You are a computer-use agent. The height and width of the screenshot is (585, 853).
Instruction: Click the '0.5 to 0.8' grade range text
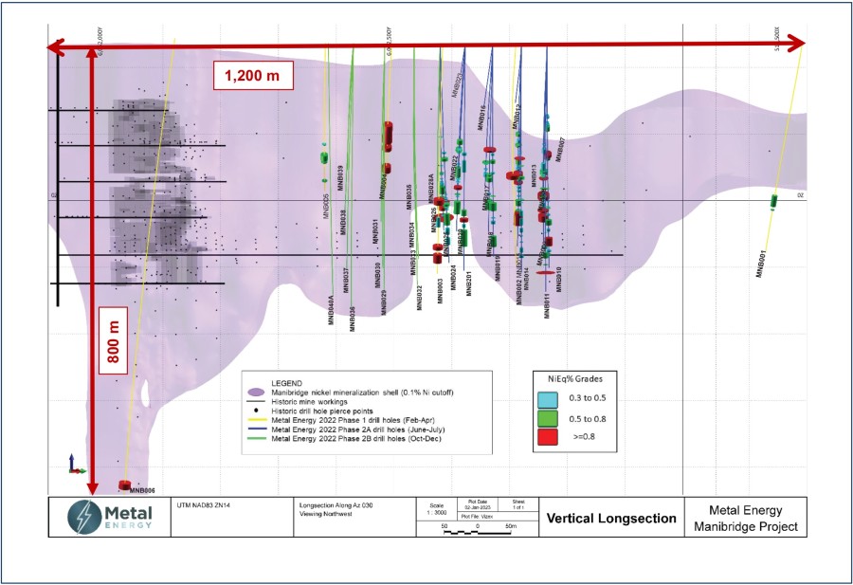pyautogui.click(x=588, y=419)
